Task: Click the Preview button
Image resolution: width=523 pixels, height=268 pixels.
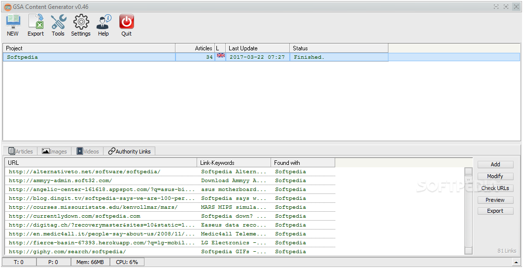Action: click(x=495, y=200)
